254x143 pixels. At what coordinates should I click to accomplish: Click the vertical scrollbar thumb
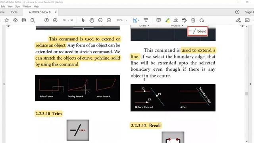[246, 94]
